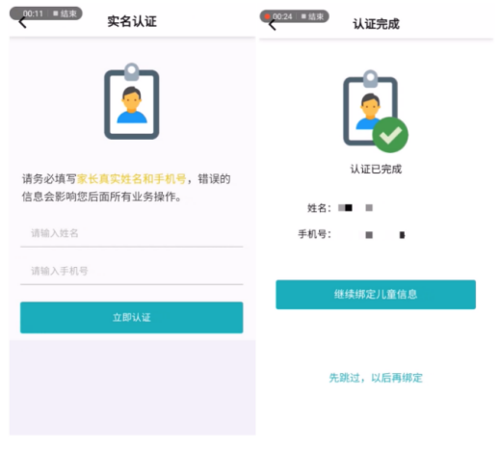Go back from the 认证完成 screen

pos(273,25)
